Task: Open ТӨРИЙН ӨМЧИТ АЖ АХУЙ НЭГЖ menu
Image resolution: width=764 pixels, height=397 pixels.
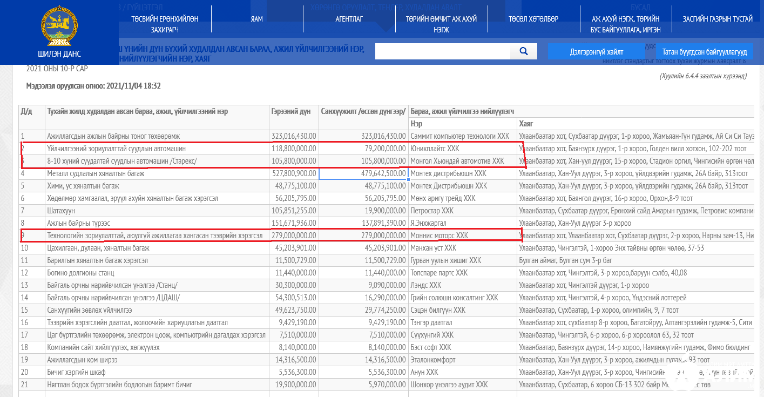Action: click(x=441, y=24)
